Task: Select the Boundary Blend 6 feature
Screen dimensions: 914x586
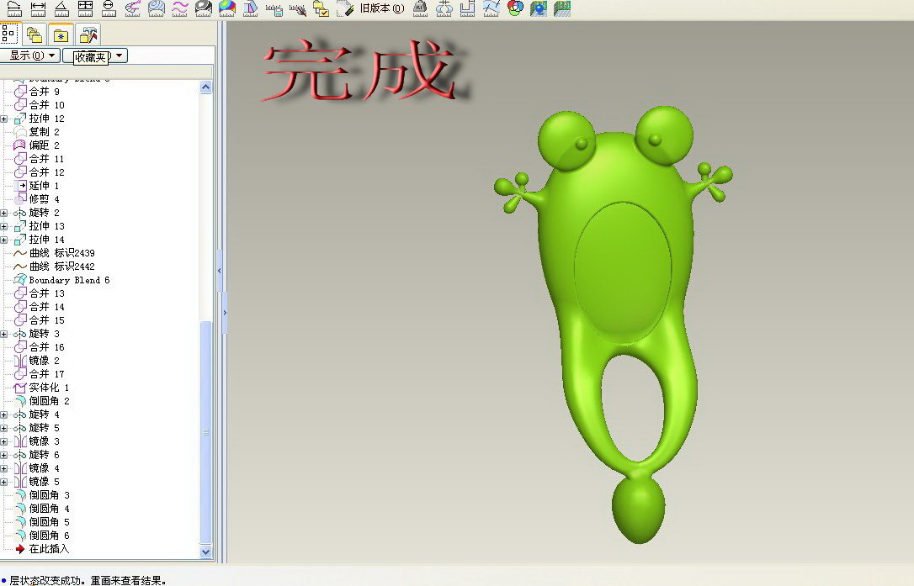Action: [62, 280]
